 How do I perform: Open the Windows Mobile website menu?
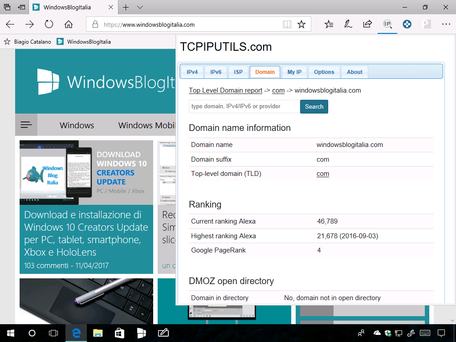(147, 125)
